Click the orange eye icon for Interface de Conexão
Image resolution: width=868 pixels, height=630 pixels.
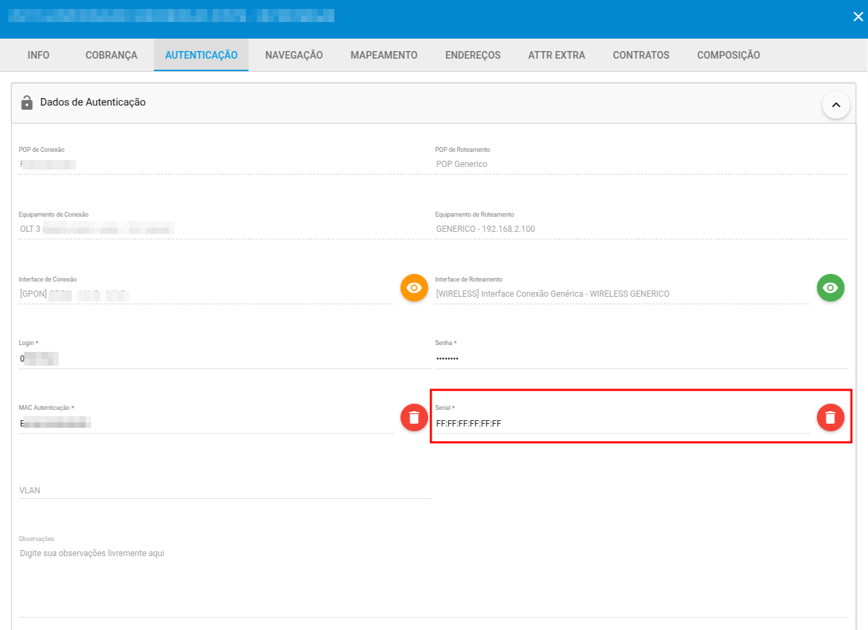(414, 288)
